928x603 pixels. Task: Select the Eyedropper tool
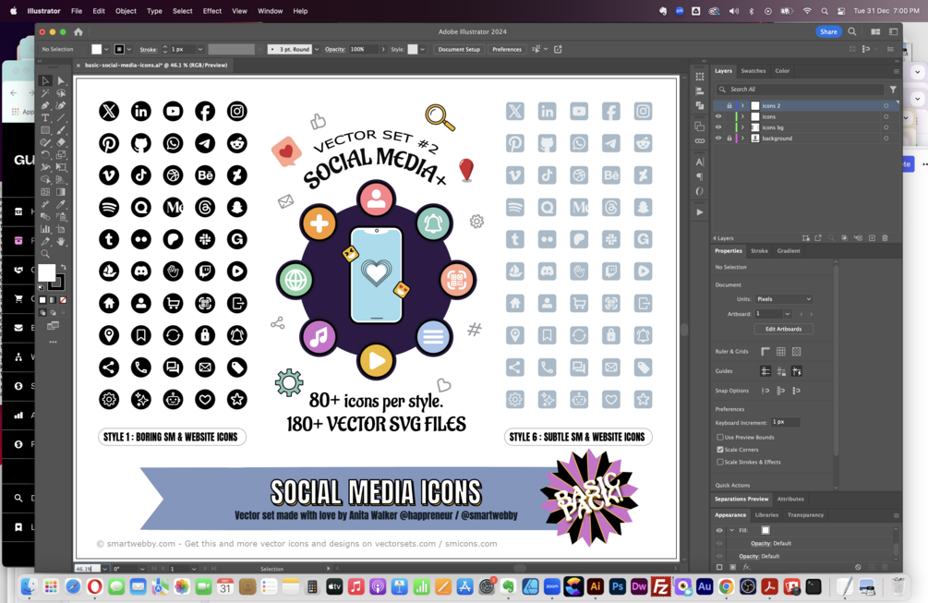(61, 204)
